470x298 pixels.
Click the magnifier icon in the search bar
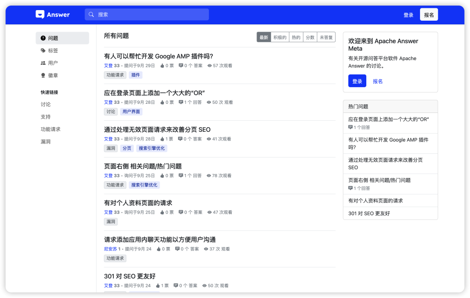(91, 14)
